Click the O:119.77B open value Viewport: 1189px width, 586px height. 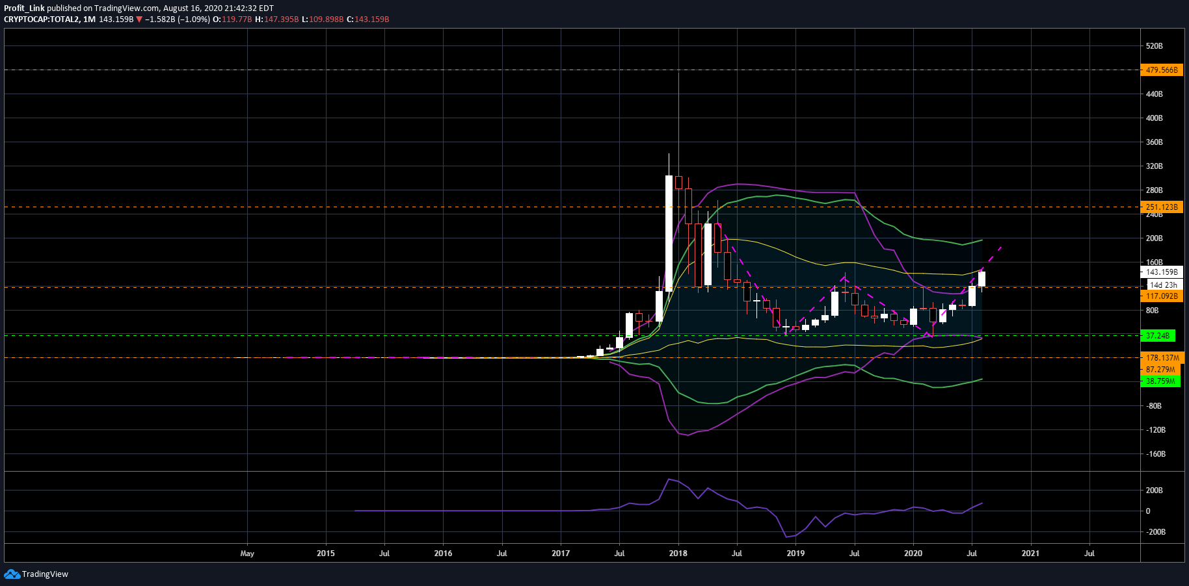coord(232,19)
